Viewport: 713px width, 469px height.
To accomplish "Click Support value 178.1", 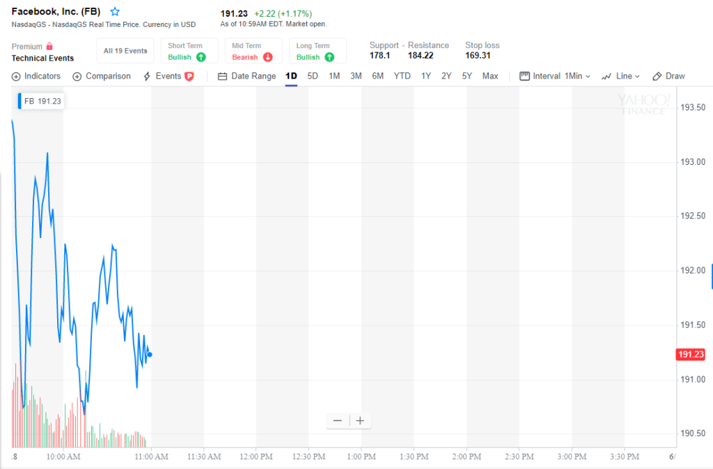I will [379, 56].
